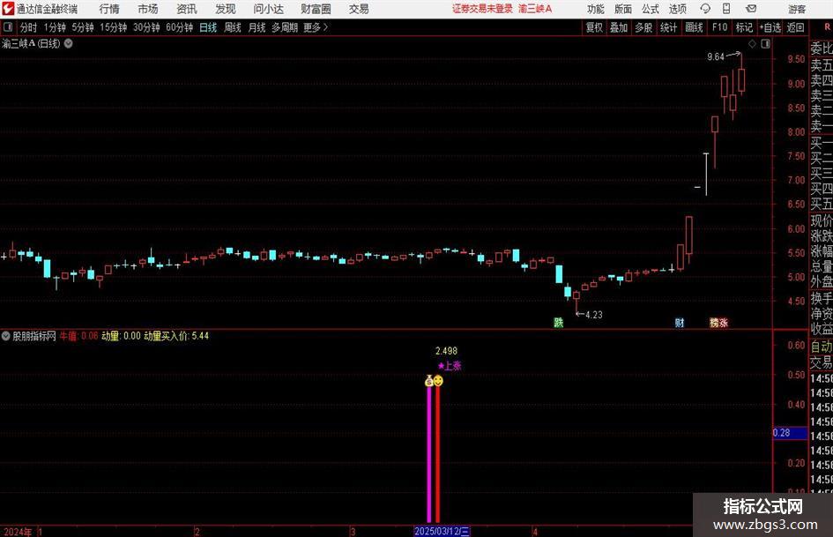Open the 财富圈 menu
Screen dimensions: 833x537
coord(316,9)
